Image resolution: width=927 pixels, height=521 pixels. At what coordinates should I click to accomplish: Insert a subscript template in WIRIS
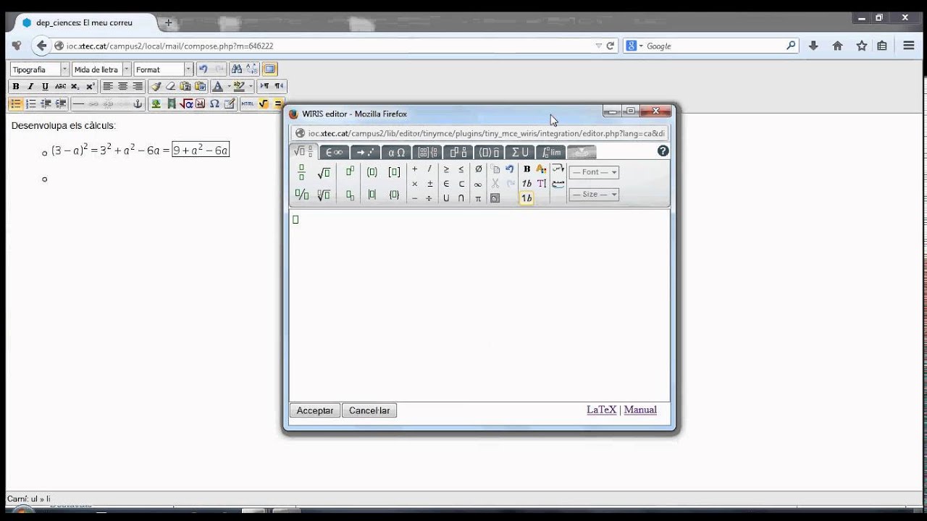click(x=350, y=195)
